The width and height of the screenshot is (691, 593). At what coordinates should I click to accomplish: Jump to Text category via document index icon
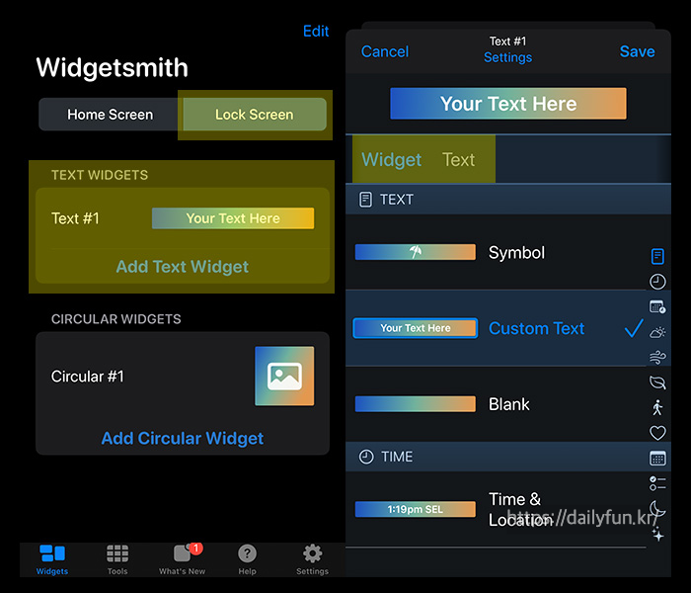[x=657, y=256]
